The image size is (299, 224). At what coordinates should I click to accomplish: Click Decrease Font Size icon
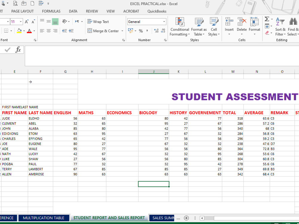click(33, 22)
